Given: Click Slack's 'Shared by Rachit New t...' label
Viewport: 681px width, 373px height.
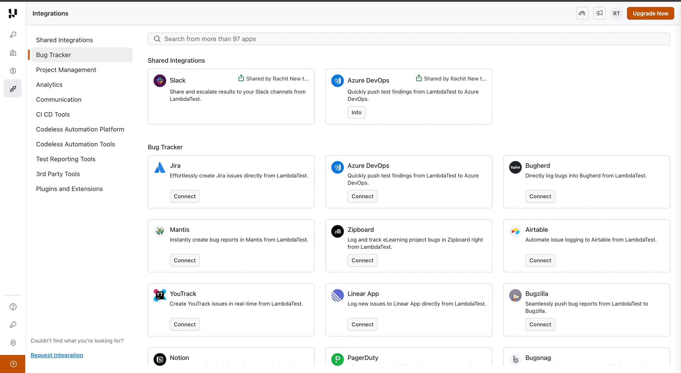Looking at the screenshot, I should (277, 78).
